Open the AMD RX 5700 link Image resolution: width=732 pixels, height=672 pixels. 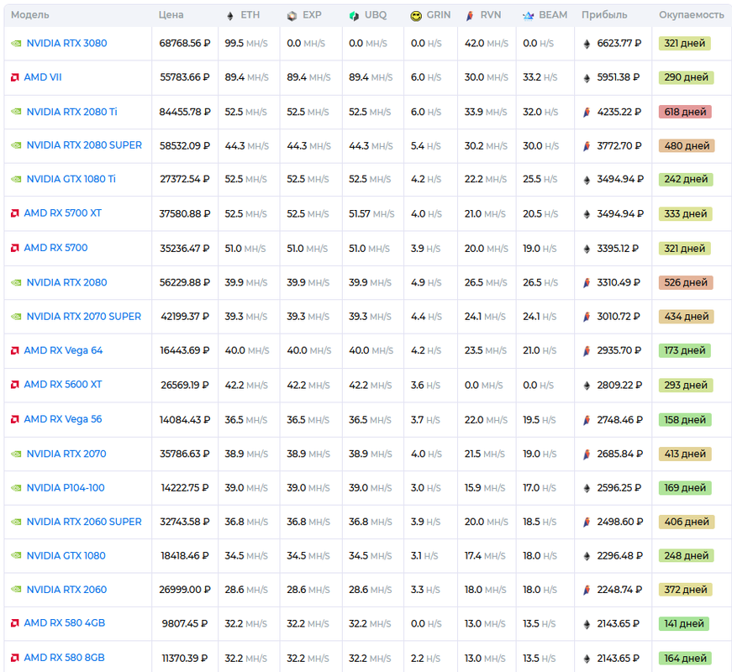click(55, 248)
